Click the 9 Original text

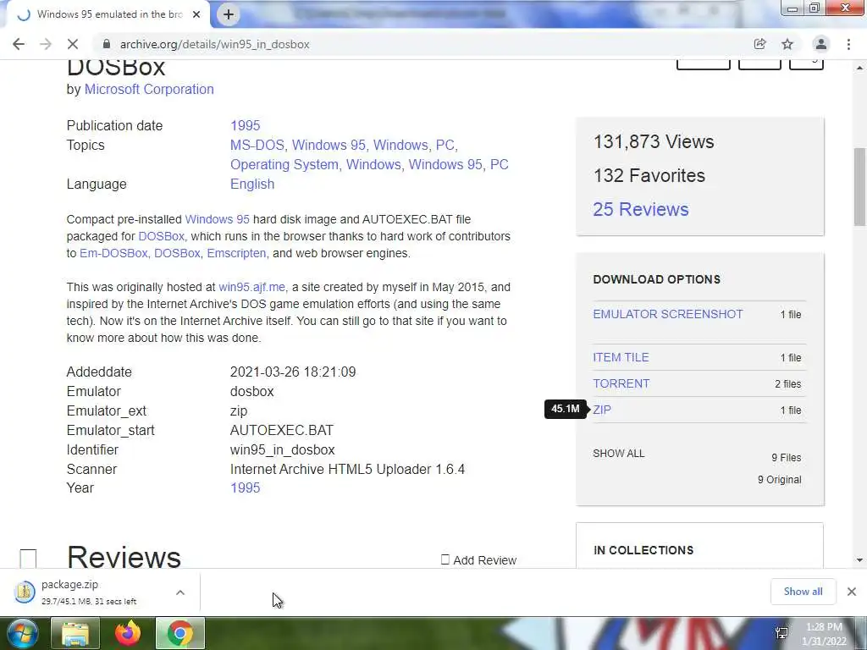779,480
